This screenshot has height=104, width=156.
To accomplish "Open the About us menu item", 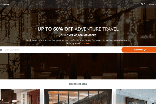I will (153, 4).
